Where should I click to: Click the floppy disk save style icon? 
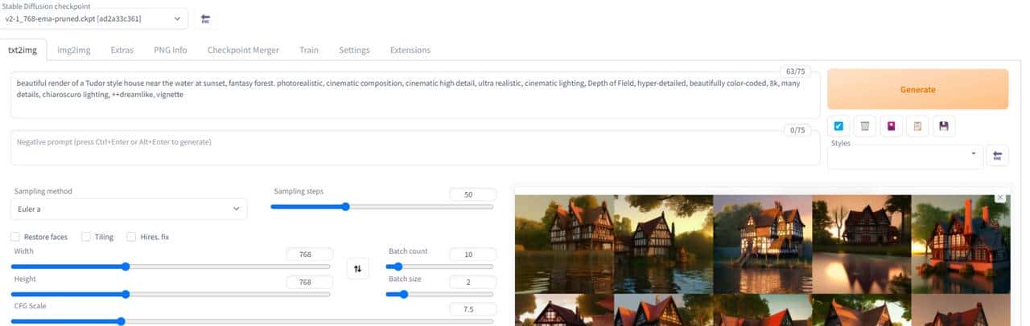click(943, 126)
